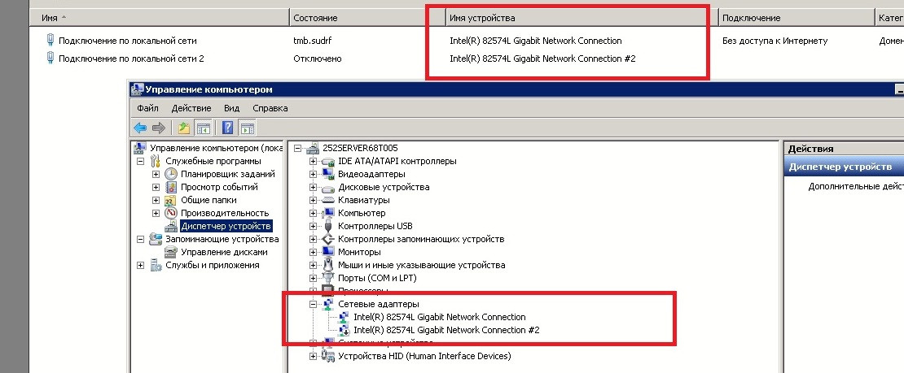The width and height of the screenshot is (904, 373).
Task: Open the Справка menu
Action: click(270, 108)
